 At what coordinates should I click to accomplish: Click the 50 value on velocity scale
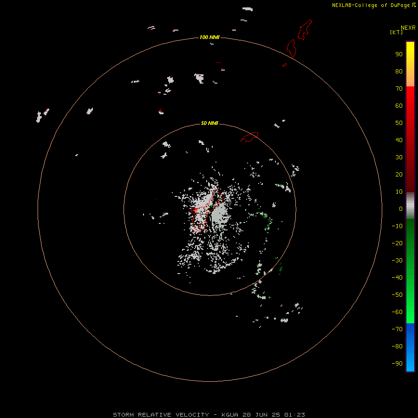pos(399,123)
